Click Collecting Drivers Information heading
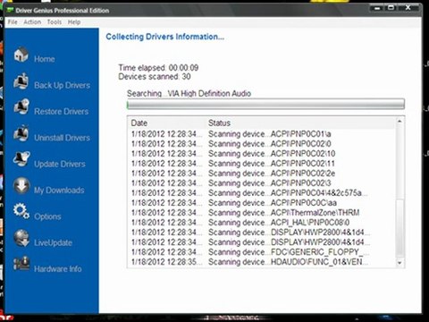Image resolution: width=429 pixels, height=322 pixels. pos(165,37)
